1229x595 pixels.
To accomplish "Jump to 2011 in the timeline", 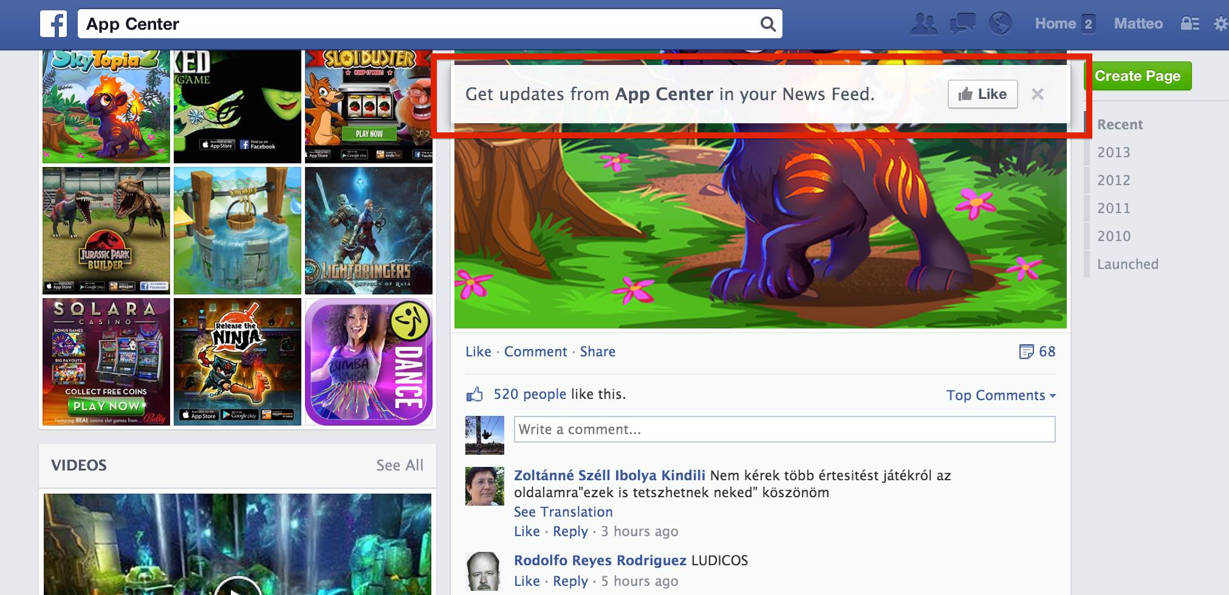I will pyautogui.click(x=1114, y=208).
